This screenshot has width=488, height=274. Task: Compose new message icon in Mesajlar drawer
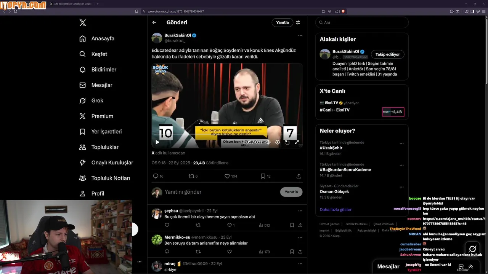[461, 267]
